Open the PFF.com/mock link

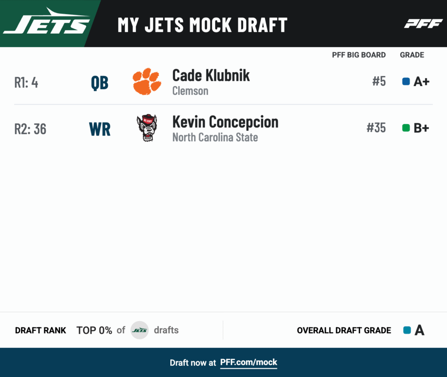tap(248, 363)
